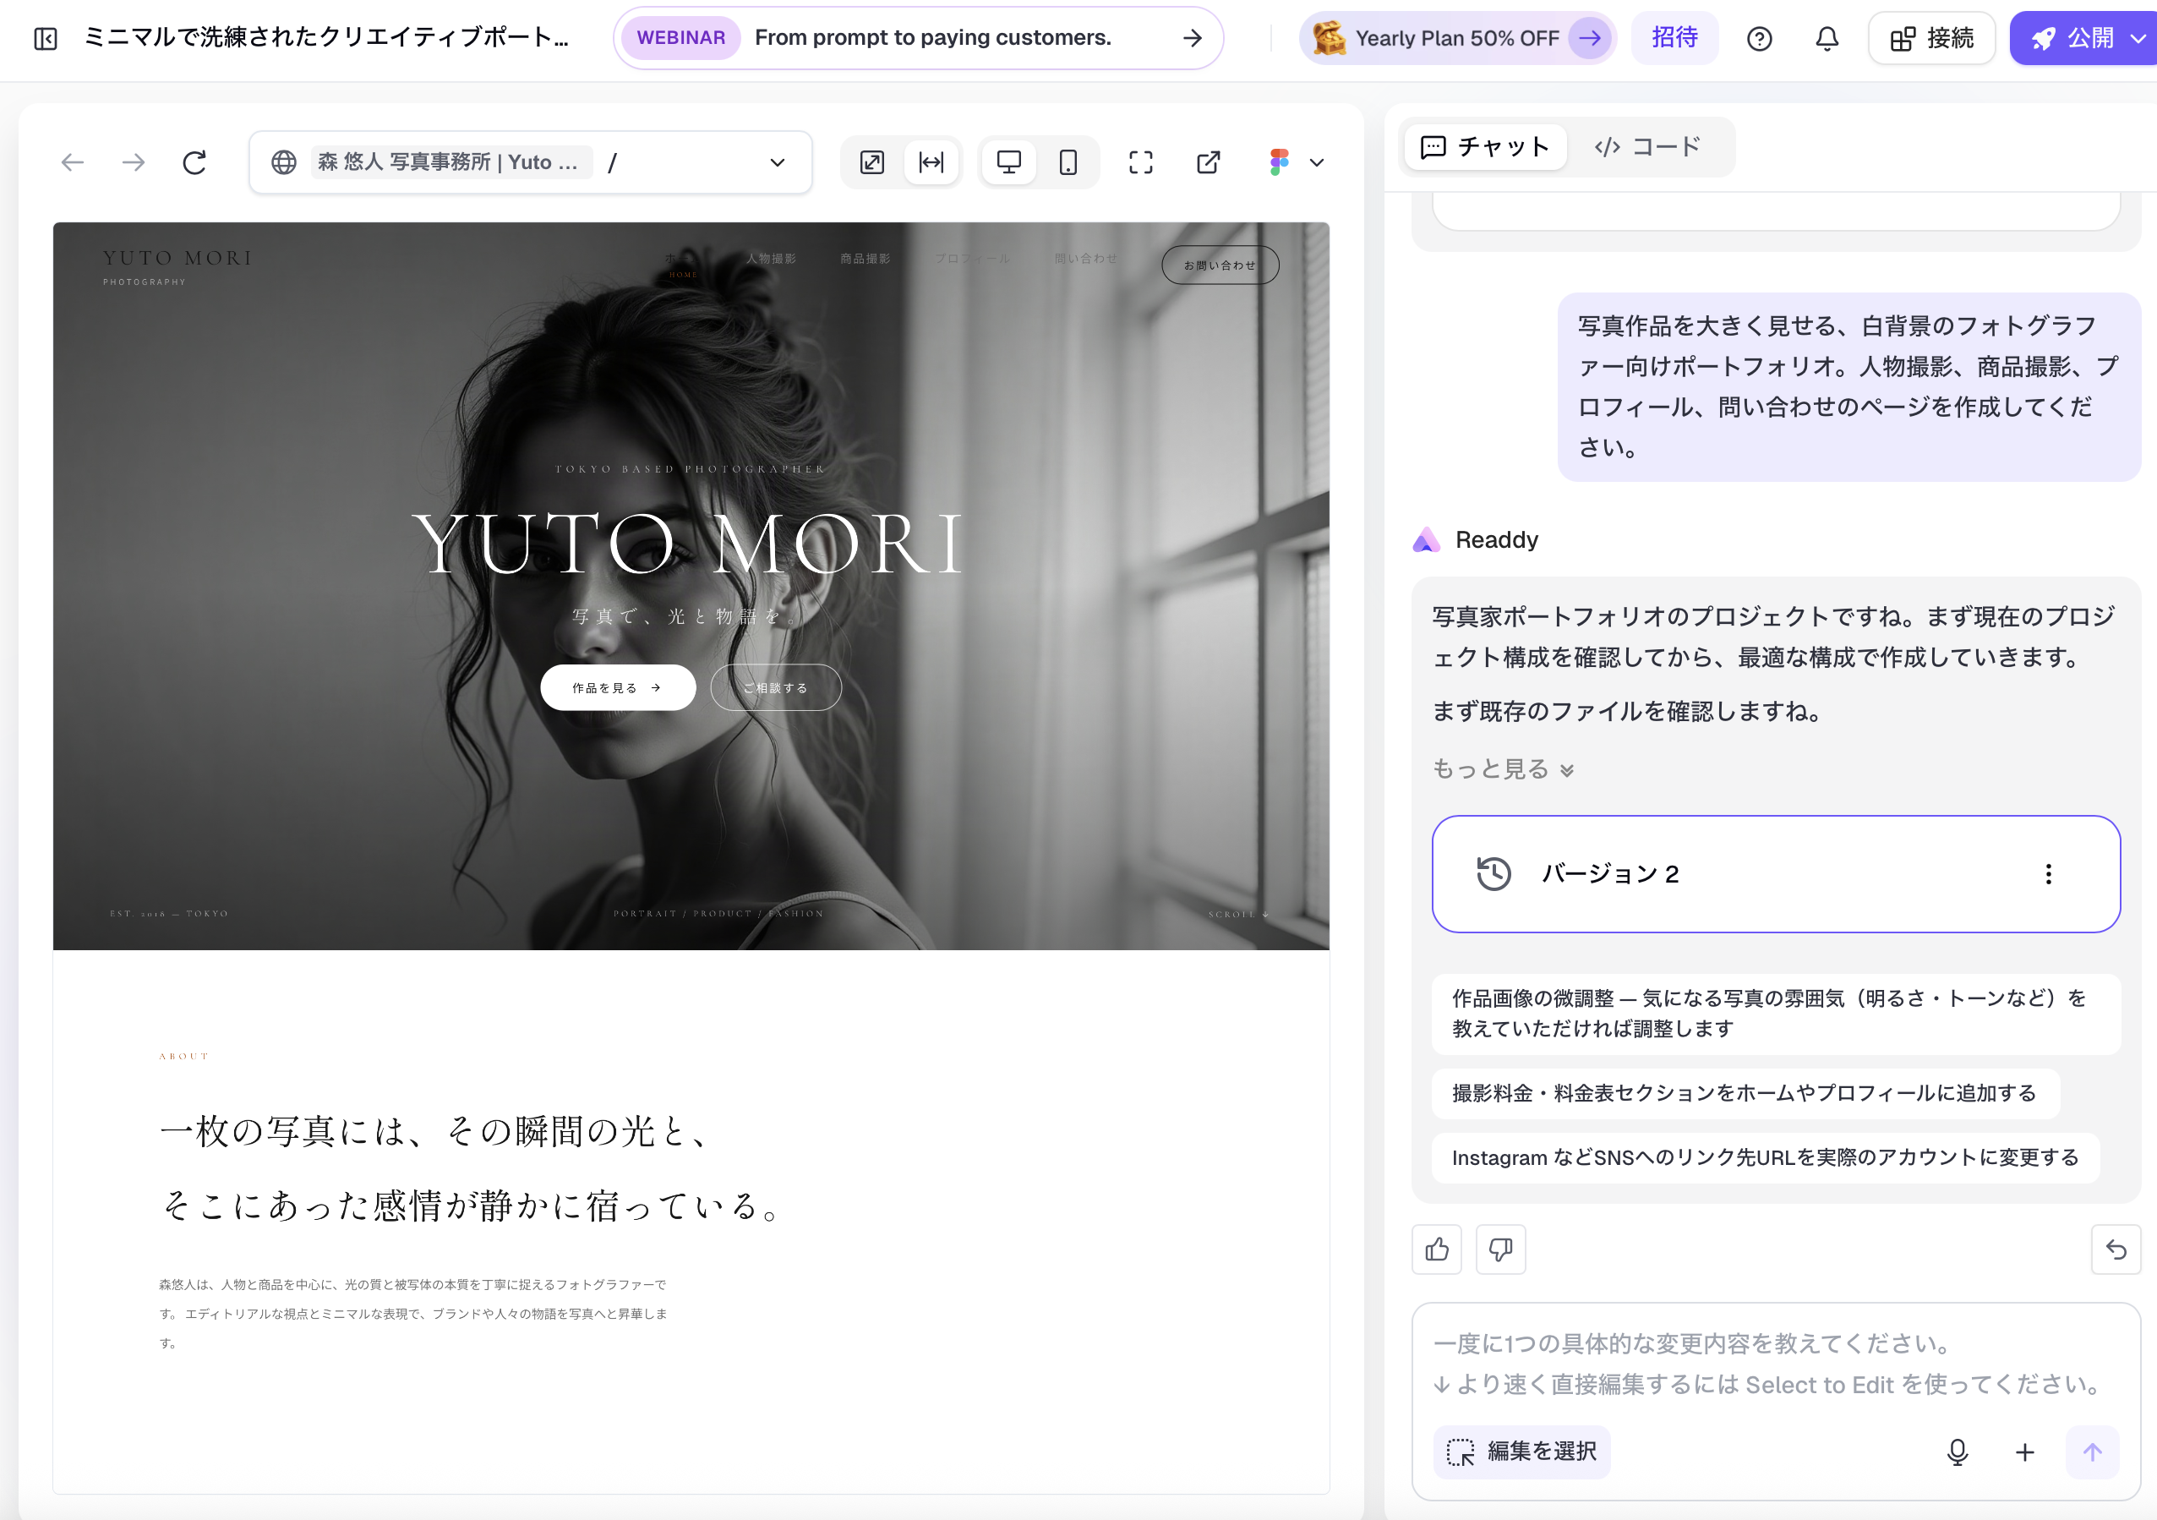Viewport: 2157px width, 1520px height.
Task: Give thumbs up to the reply
Action: (1436, 1249)
